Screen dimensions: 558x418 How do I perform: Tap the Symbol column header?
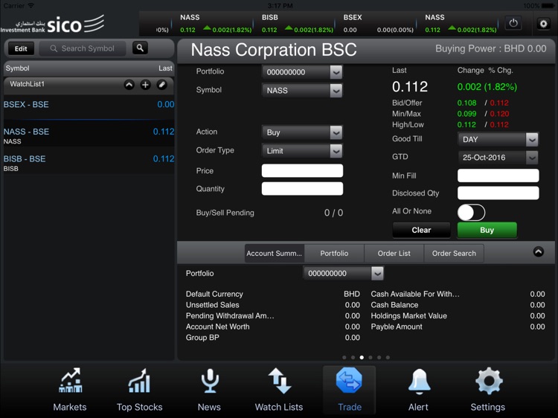click(x=17, y=68)
